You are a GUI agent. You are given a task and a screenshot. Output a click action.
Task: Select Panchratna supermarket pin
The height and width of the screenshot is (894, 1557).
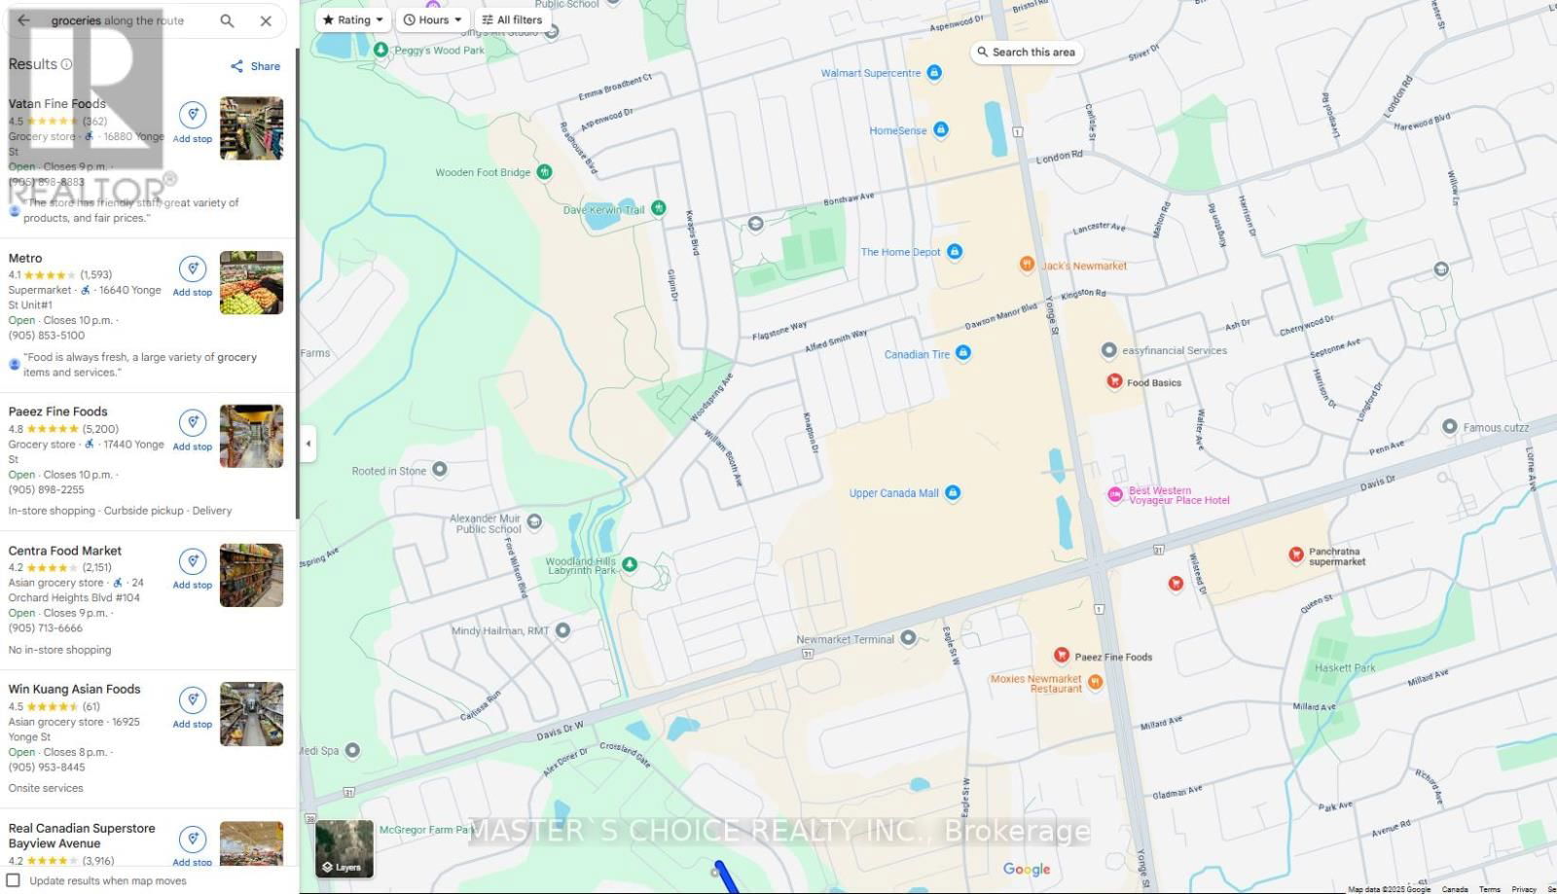click(1296, 554)
